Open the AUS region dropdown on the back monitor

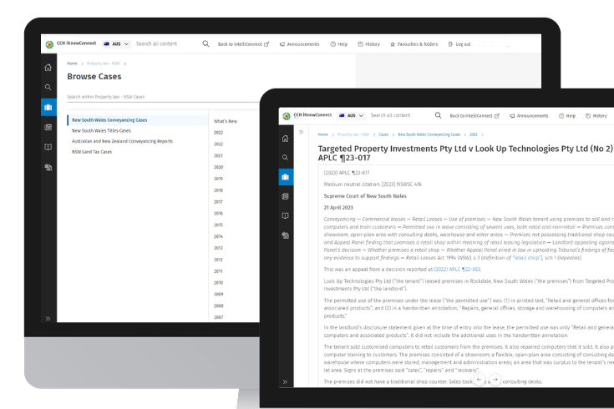click(x=116, y=43)
